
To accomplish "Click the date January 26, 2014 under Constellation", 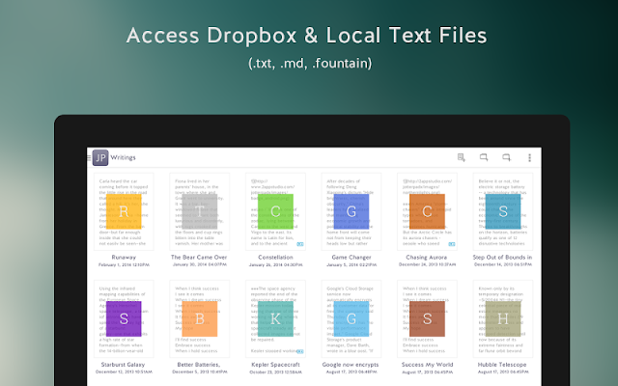I will coord(275,265).
